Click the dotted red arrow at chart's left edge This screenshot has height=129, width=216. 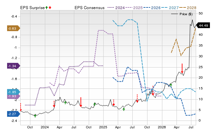pos(21,107)
